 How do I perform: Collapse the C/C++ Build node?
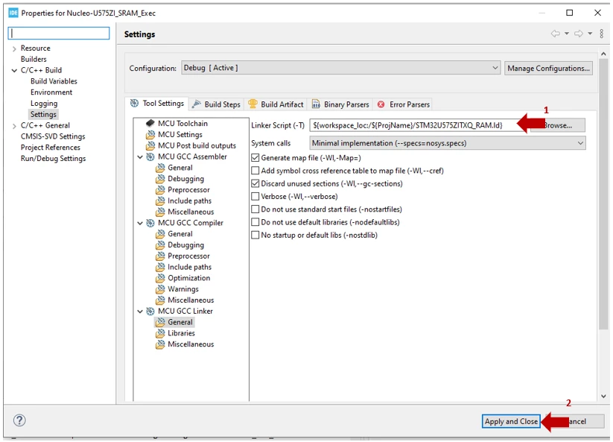click(x=14, y=70)
